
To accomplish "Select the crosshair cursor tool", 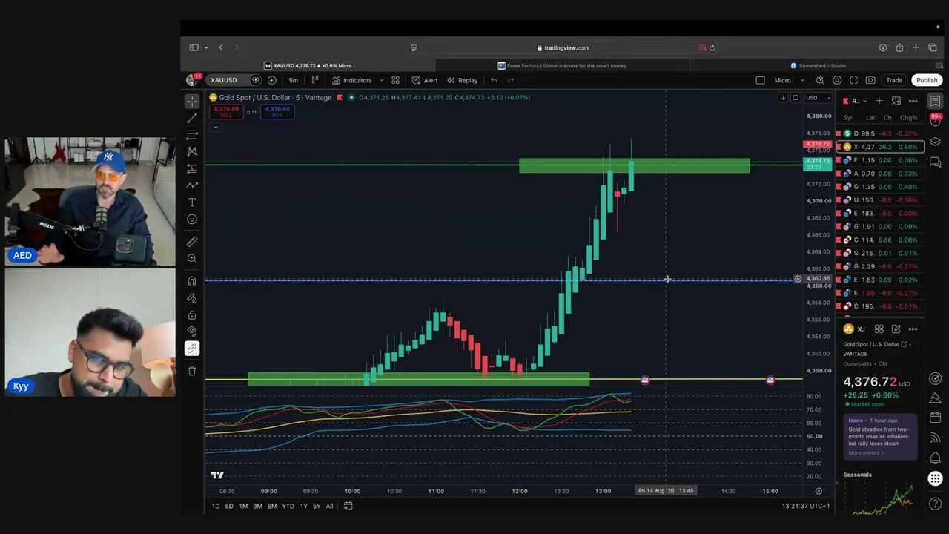I will tap(192, 101).
